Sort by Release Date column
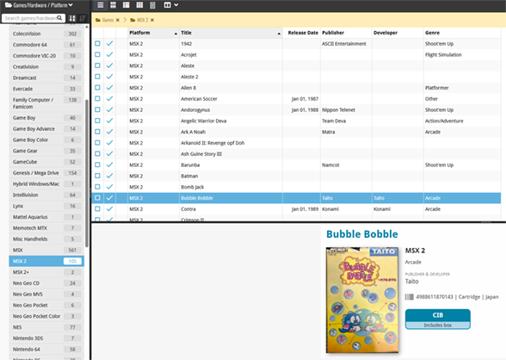This screenshot has height=360, width=506. [302, 33]
